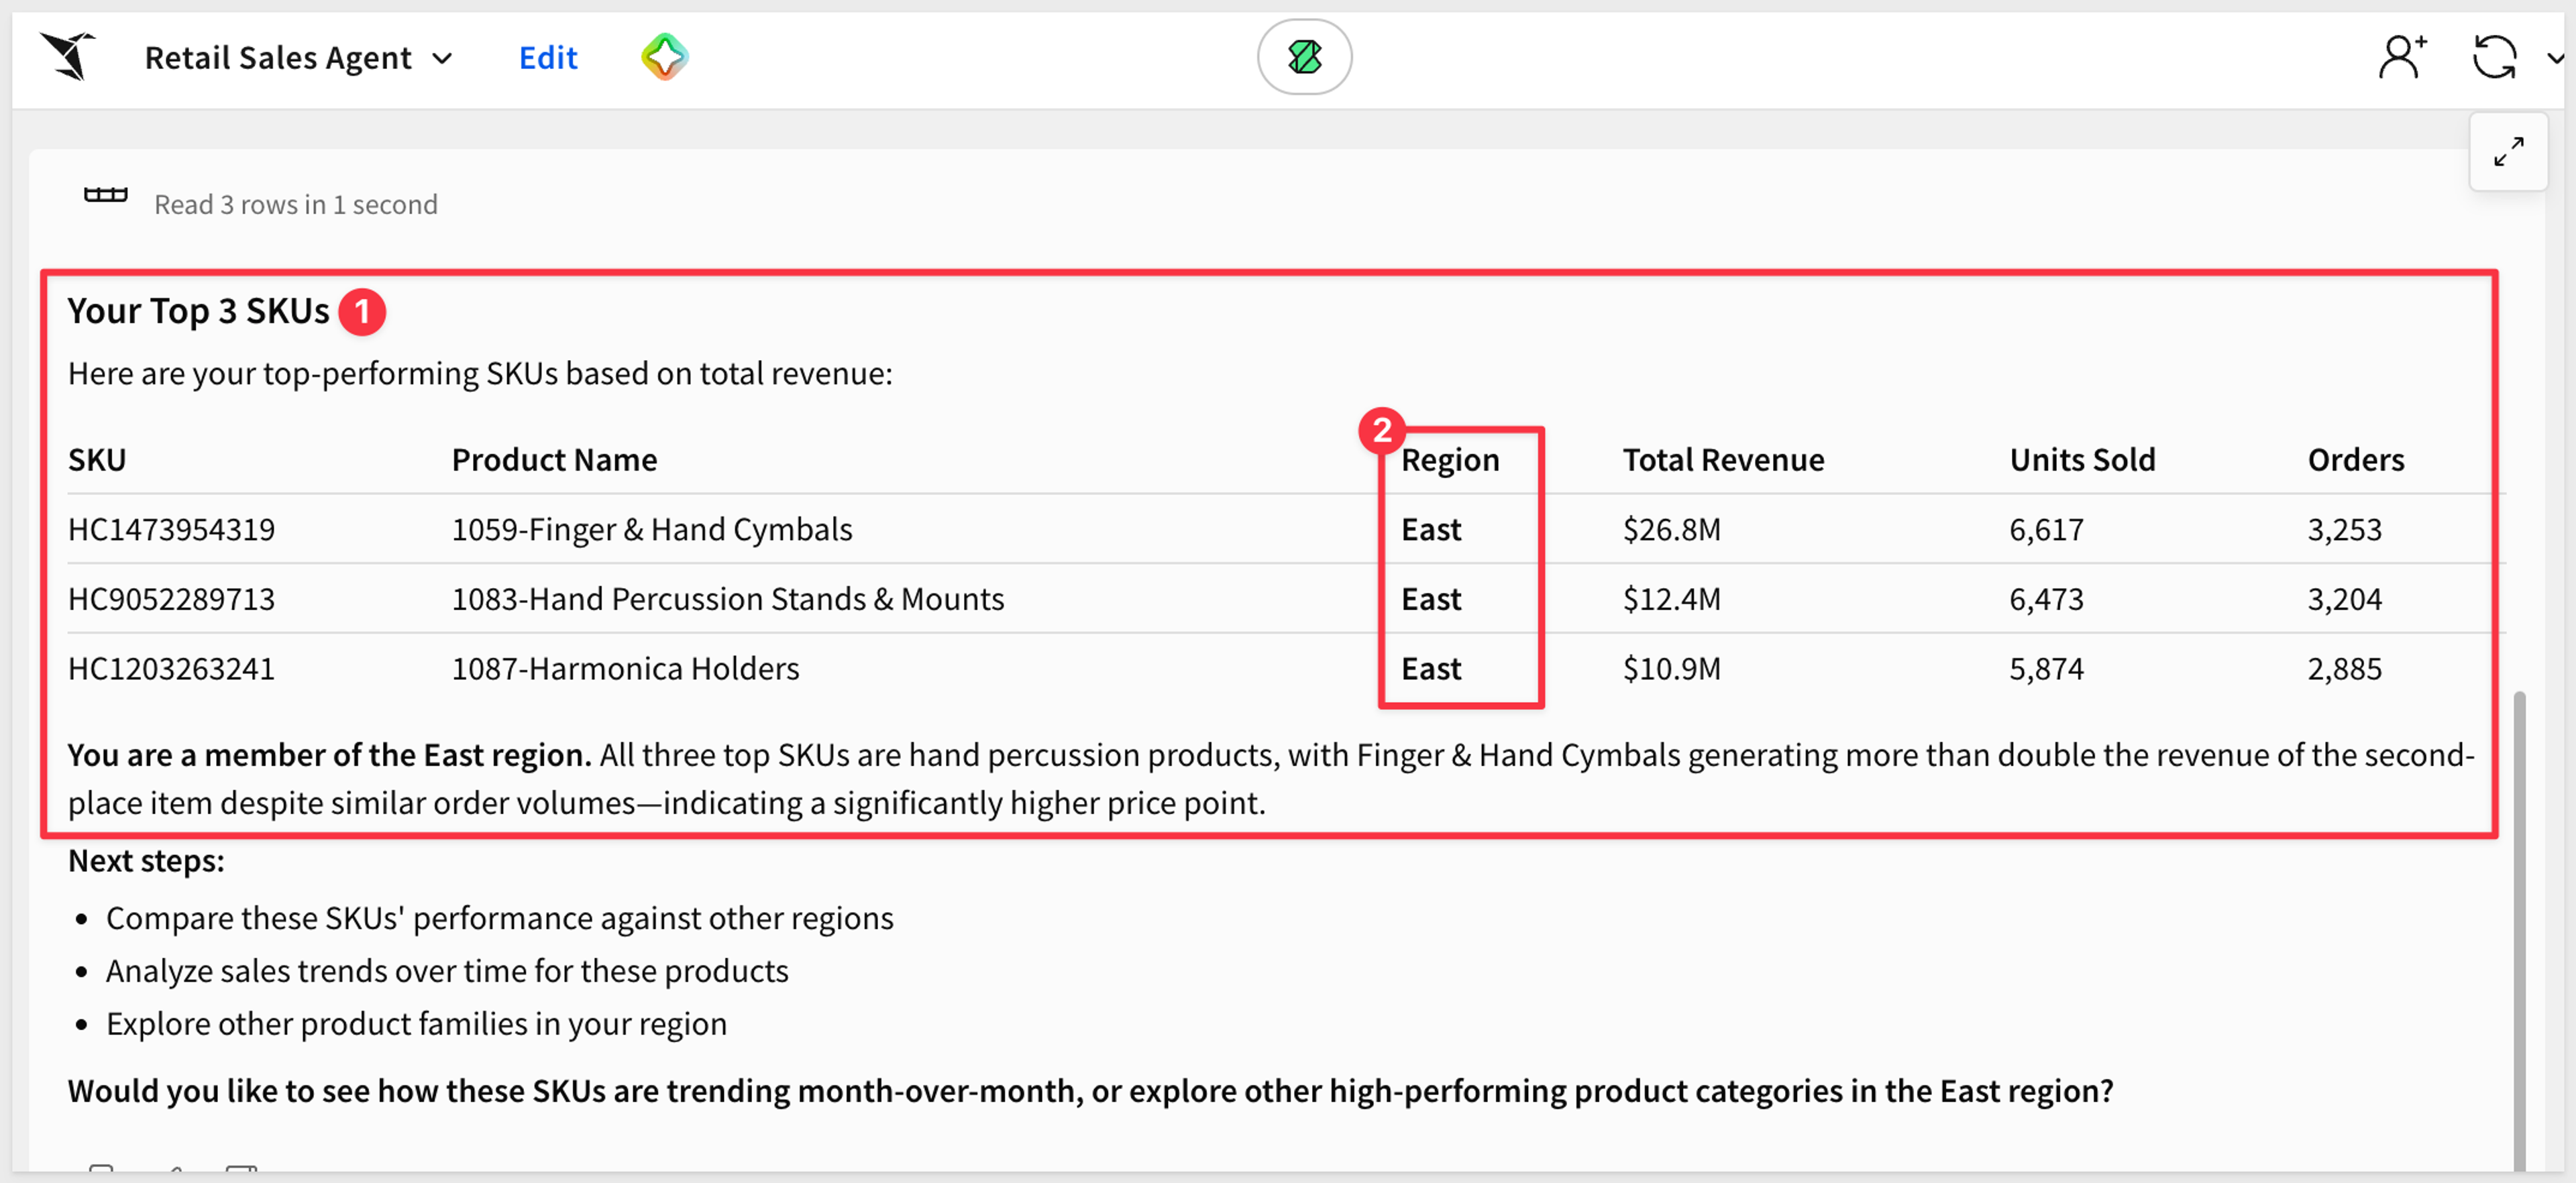This screenshot has width=2576, height=1183.
Task: Click '1059-Finger & Hand Cymbals' product name
Action: coord(652,529)
